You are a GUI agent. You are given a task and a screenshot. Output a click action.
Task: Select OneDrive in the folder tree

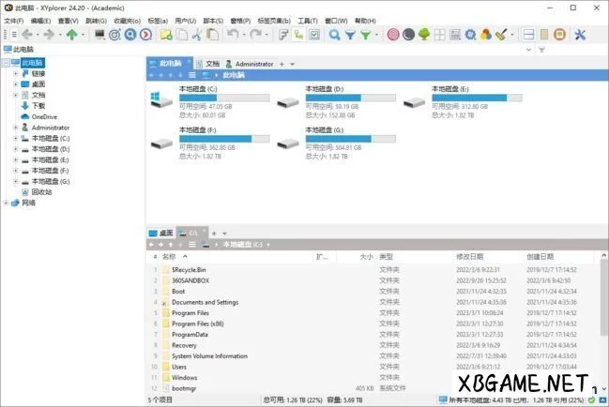(44, 117)
